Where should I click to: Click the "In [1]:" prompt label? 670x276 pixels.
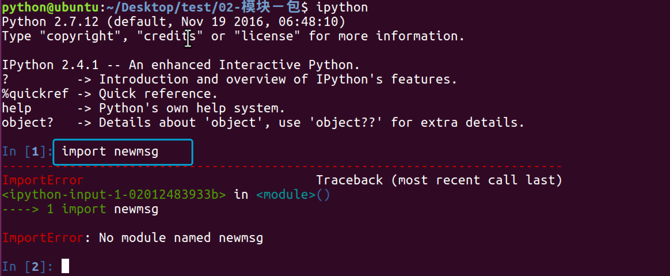click(x=27, y=152)
